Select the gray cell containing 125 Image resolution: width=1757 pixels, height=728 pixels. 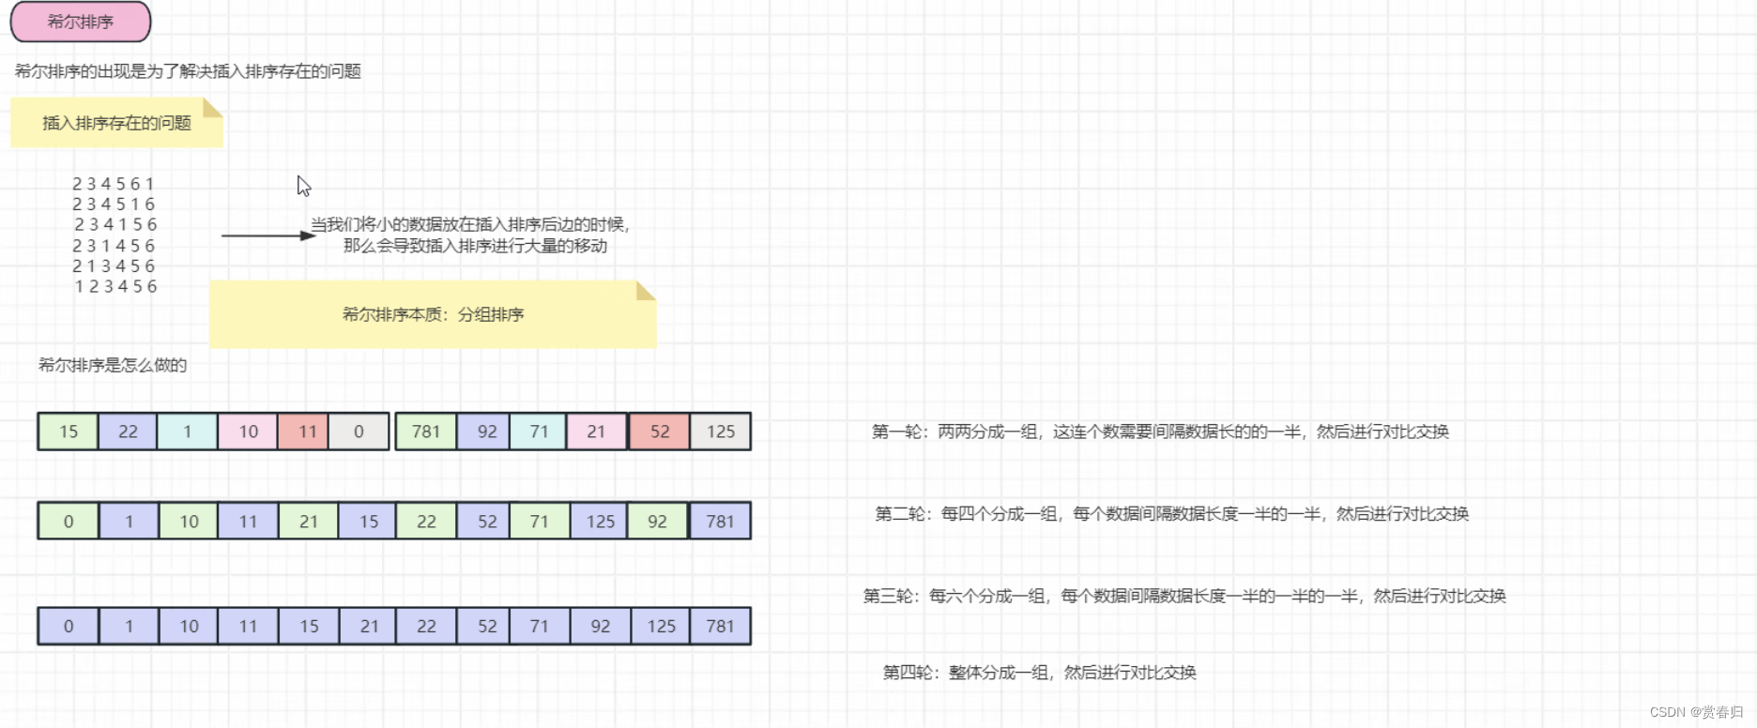click(x=721, y=432)
